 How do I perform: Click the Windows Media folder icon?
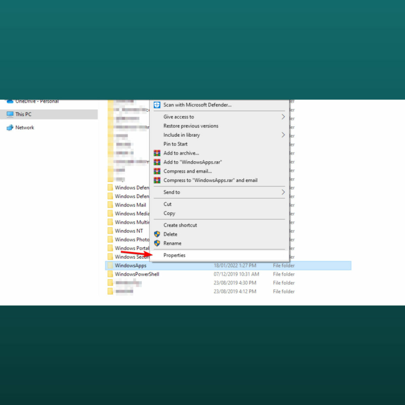110,214
